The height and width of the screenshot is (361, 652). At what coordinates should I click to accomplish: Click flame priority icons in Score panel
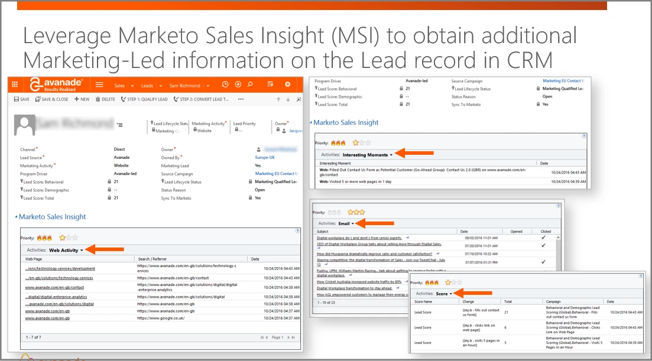pos(431,282)
